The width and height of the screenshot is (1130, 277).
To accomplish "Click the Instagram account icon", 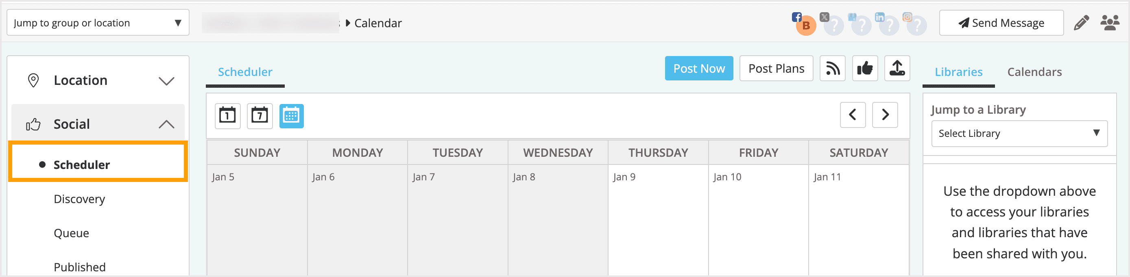I will (x=908, y=17).
